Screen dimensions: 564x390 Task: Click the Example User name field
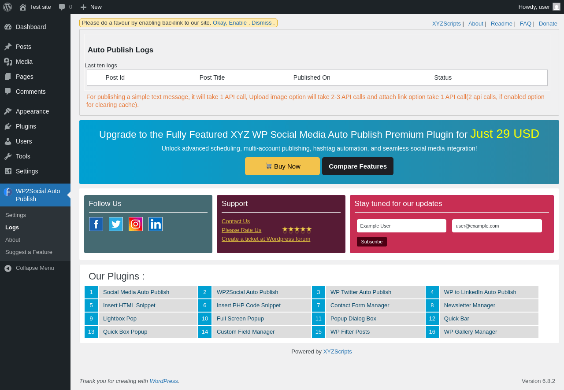tap(401, 226)
